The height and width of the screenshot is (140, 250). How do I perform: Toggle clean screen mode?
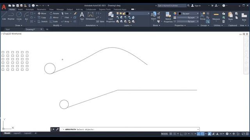[243, 134]
